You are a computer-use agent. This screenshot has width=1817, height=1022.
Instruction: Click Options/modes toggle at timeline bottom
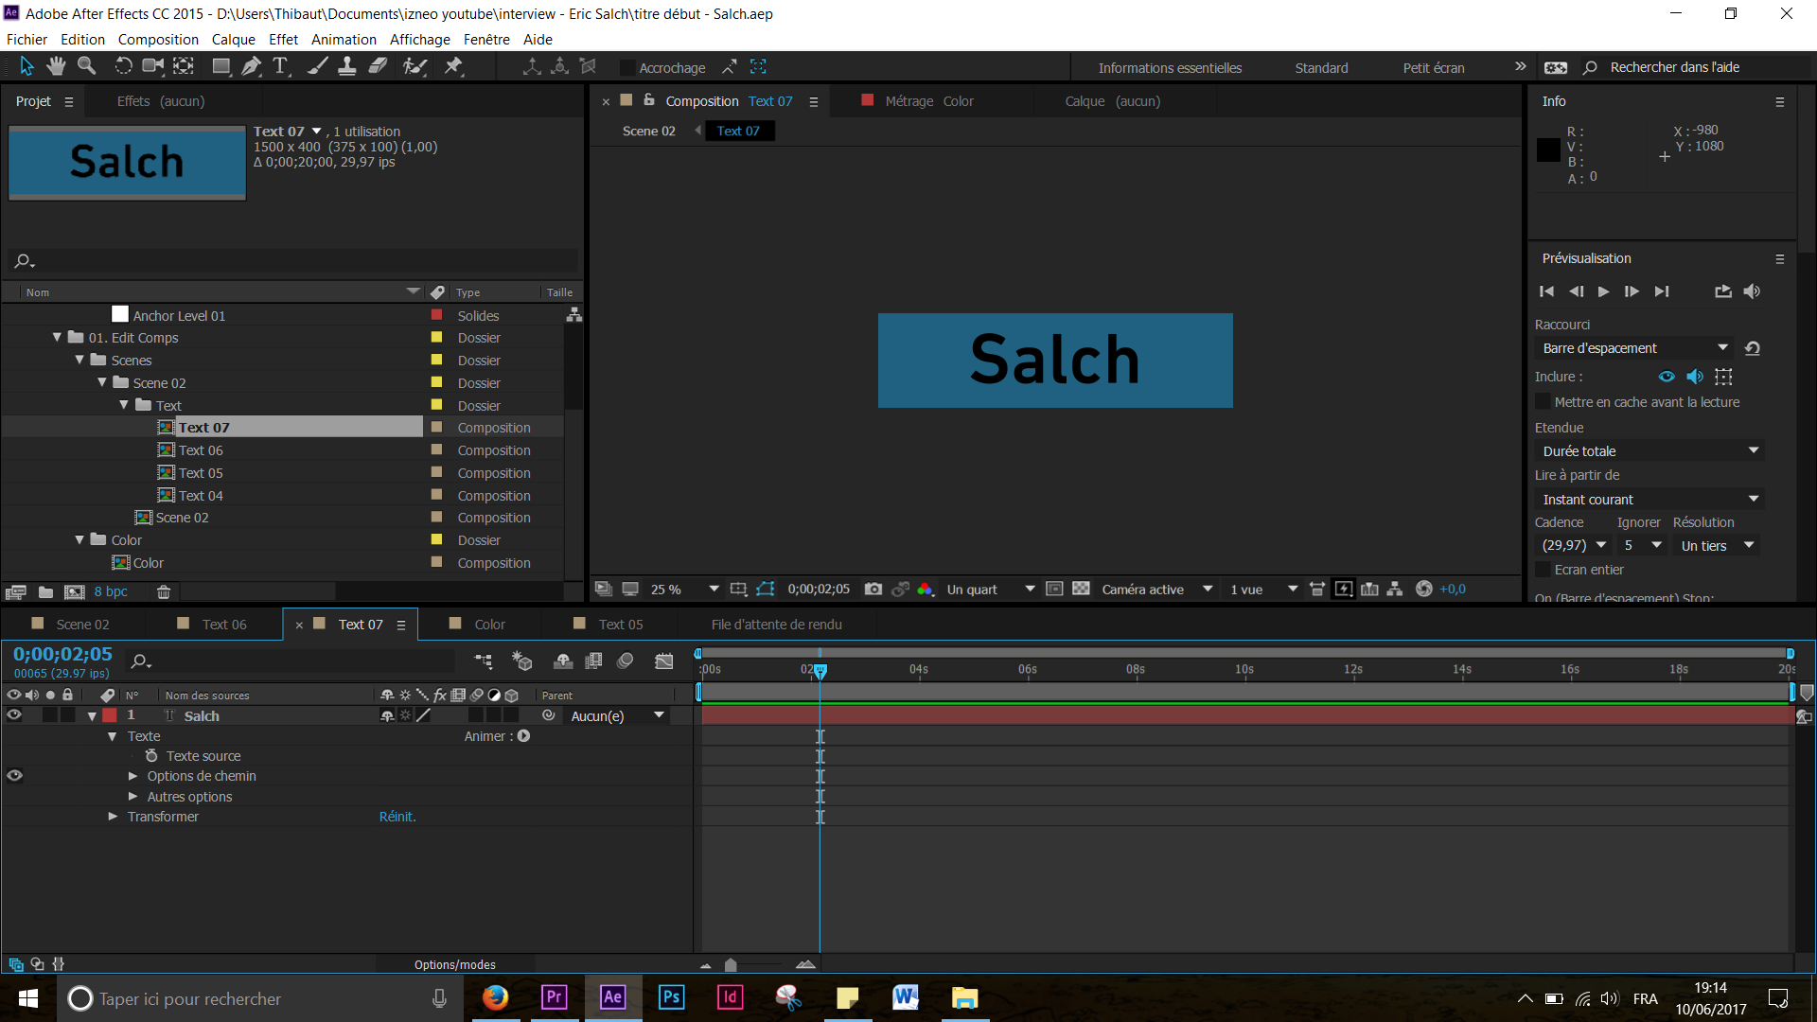coord(455,965)
